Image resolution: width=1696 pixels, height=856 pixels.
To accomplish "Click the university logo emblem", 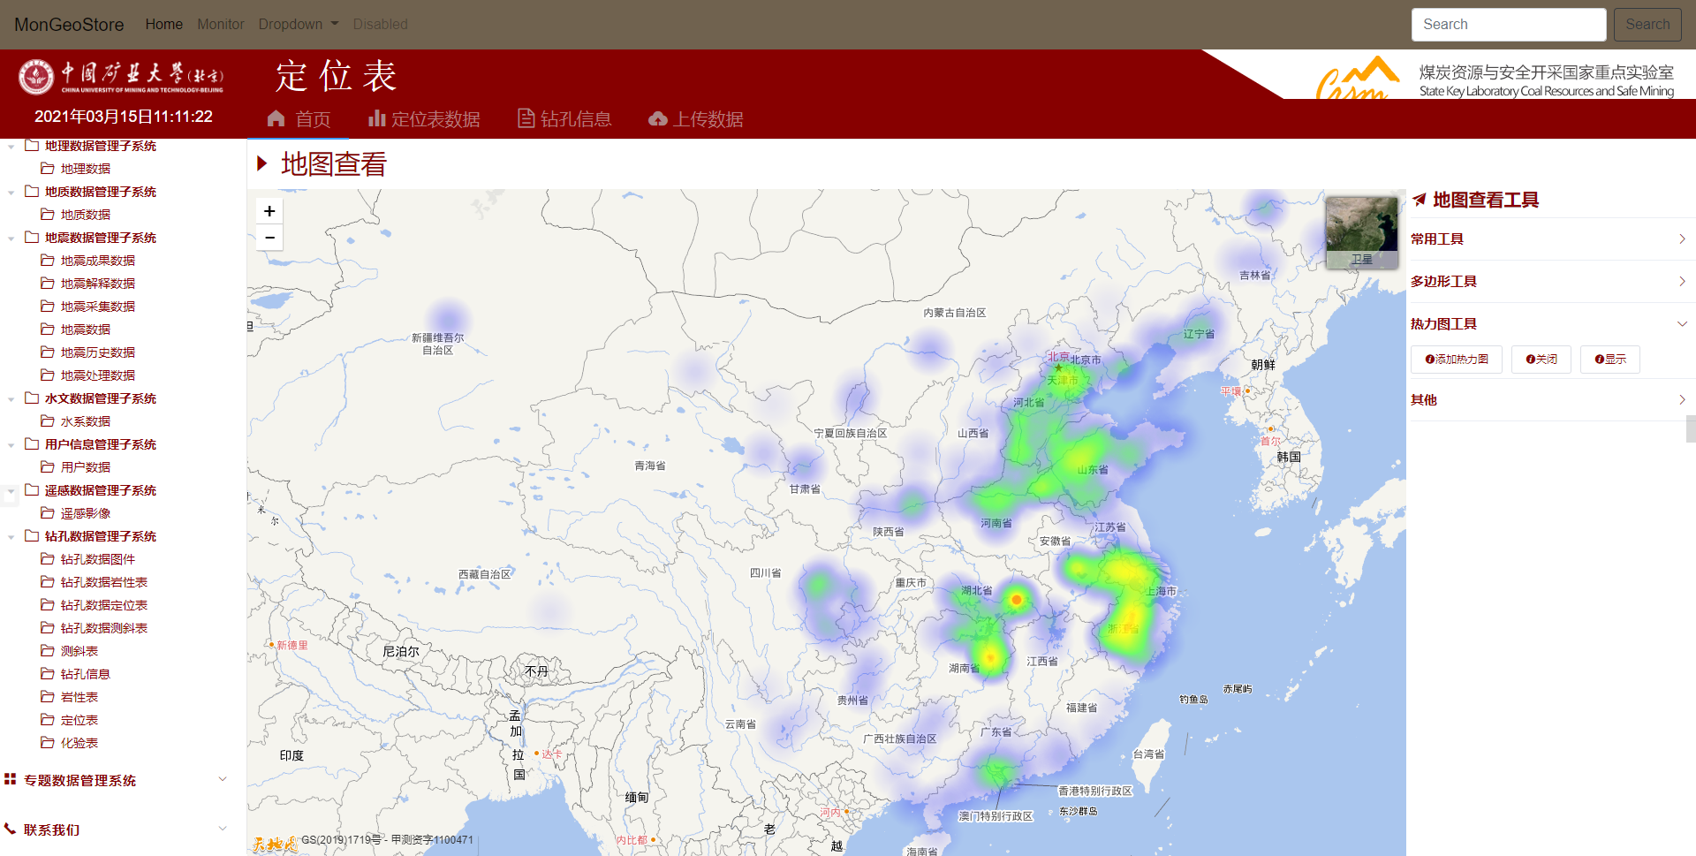I will point(36,77).
